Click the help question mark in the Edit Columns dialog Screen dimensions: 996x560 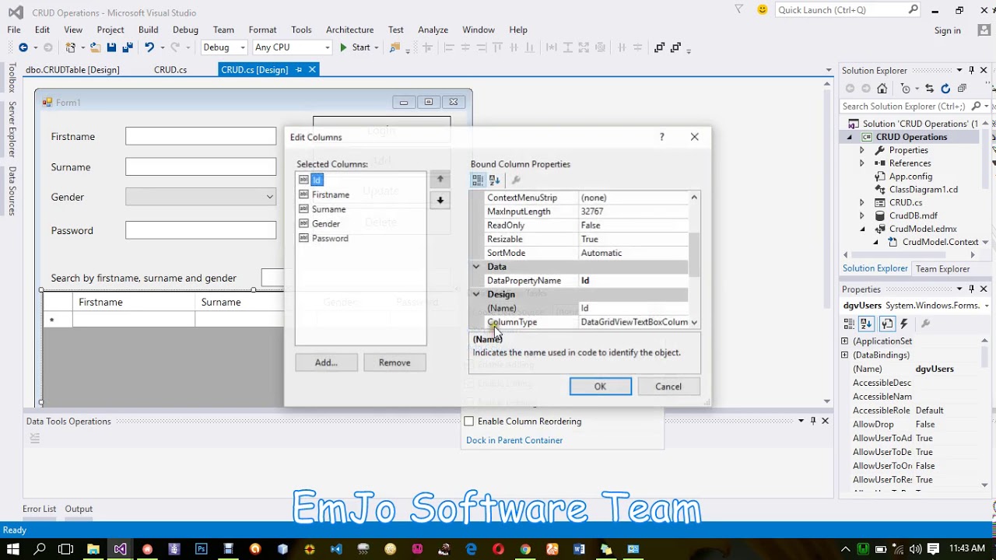pyautogui.click(x=661, y=137)
